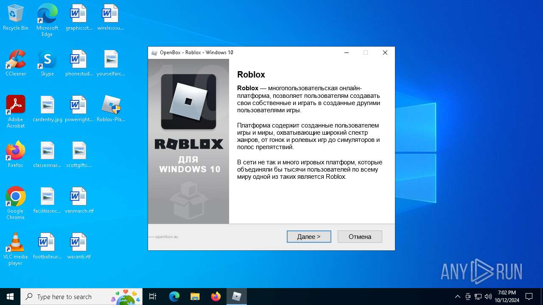
Task: Open Task View from the taskbar
Action: pos(153,297)
